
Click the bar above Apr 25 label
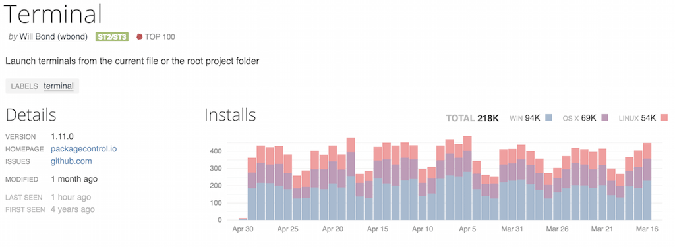coord(288,187)
